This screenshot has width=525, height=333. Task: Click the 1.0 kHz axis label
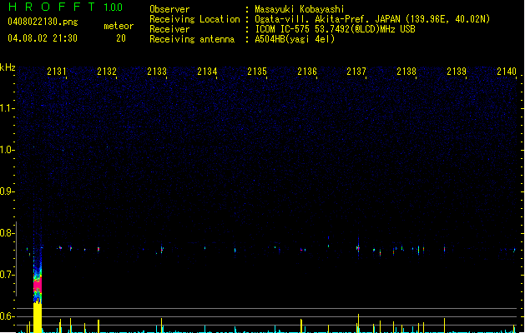coord(7,150)
